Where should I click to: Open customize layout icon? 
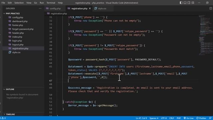(193, 3)
